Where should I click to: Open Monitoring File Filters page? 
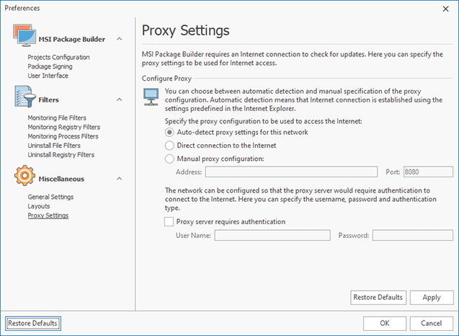57,118
